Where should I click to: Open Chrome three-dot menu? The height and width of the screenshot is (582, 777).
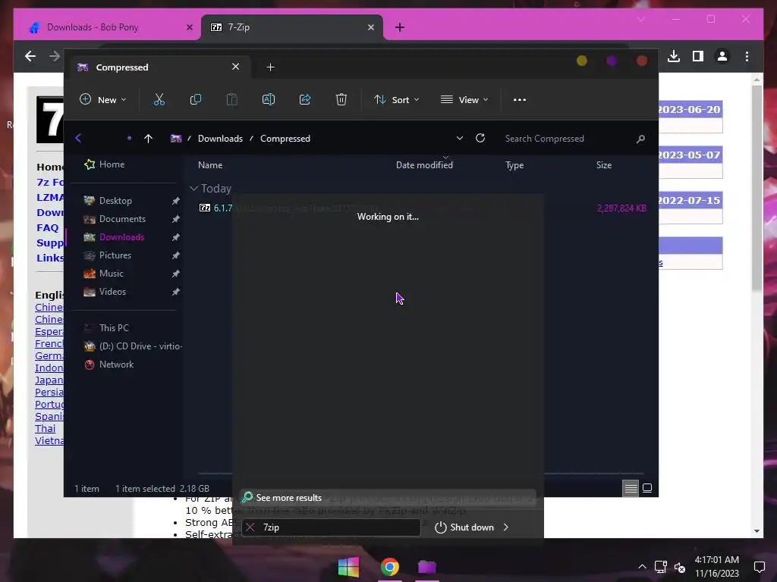pyautogui.click(x=747, y=56)
